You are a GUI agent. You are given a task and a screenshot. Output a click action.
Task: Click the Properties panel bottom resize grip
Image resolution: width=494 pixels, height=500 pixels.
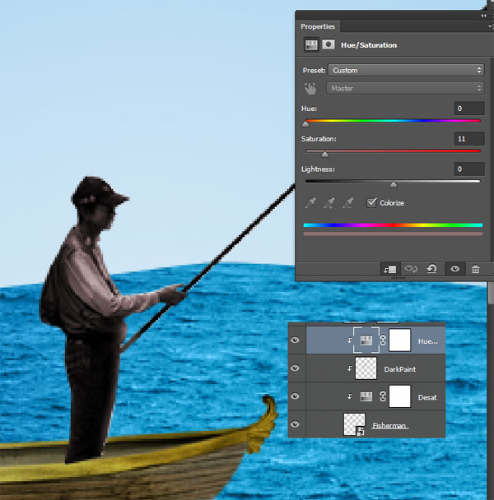398,279
